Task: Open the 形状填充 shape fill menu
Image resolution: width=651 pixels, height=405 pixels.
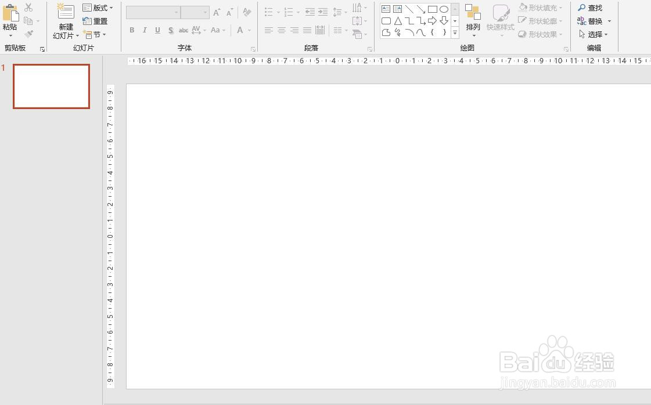Action: [541, 8]
